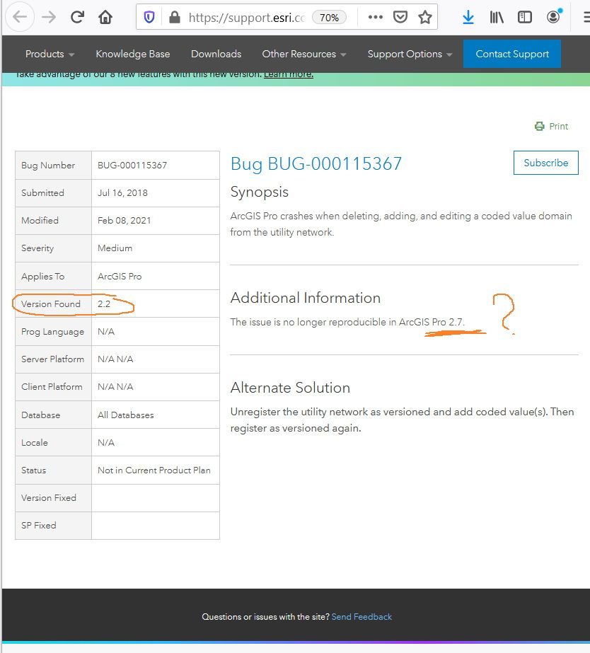
Task: Click the Alternate Solution heading
Action: pyautogui.click(x=290, y=388)
